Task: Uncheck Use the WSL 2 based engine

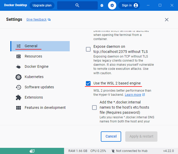Action: coord(88,83)
